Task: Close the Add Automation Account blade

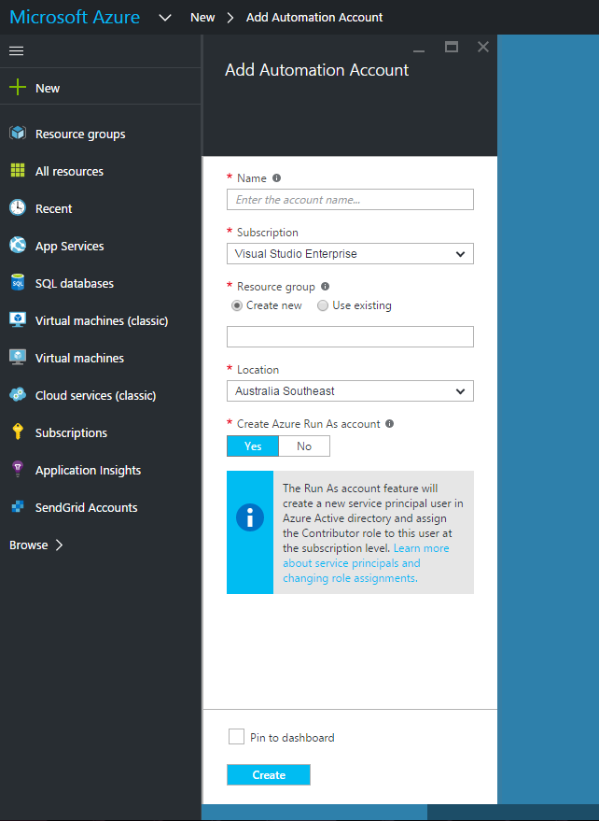Action: (x=483, y=47)
